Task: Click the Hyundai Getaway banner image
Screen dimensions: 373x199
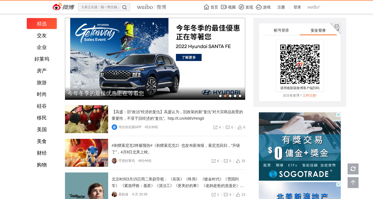Action: pos(155,59)
